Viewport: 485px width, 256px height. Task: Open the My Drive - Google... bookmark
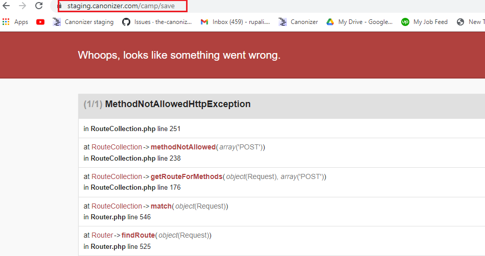pos(365,22)
